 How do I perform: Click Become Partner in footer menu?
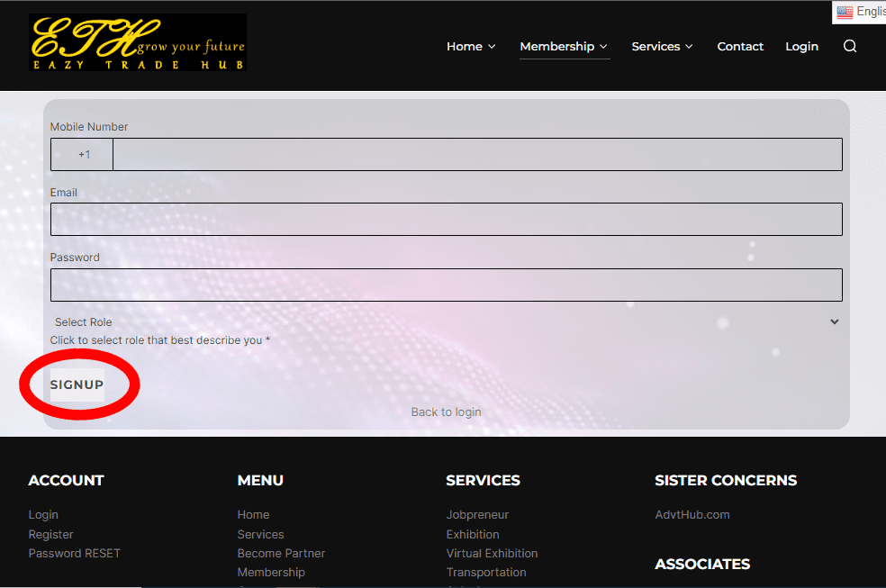pos(281,553)
